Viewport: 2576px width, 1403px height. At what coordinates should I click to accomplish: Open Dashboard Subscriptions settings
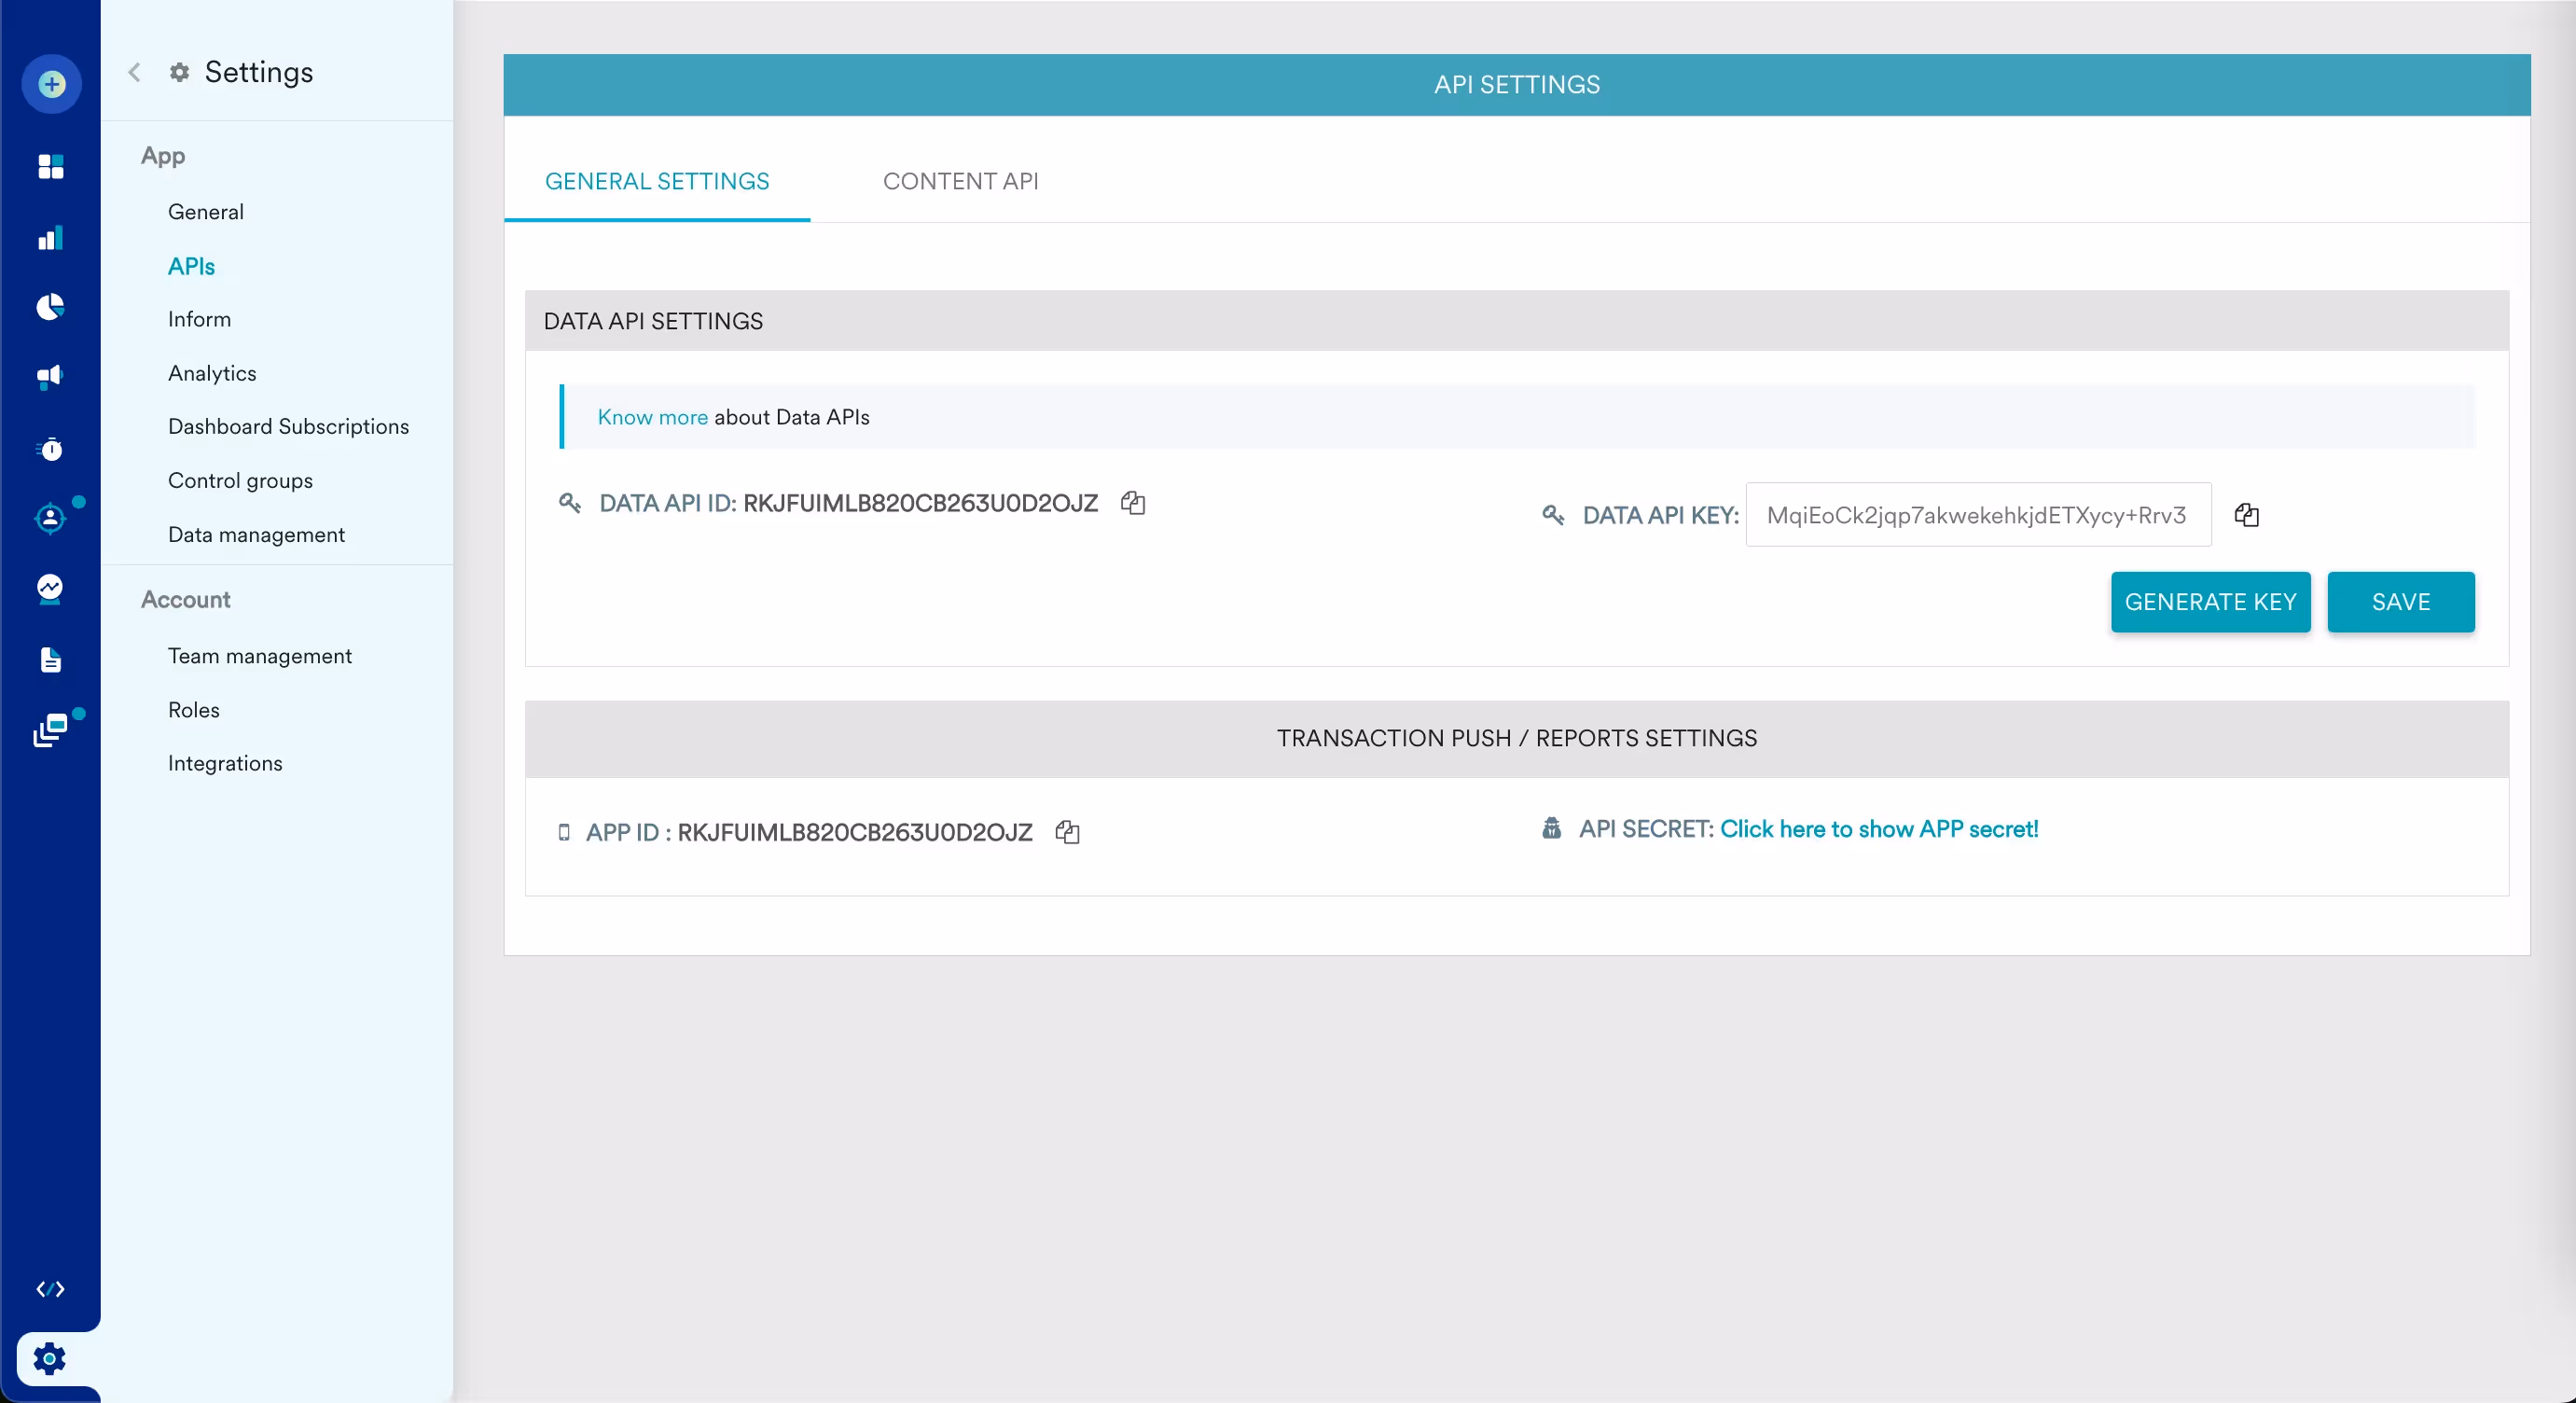click(288, 427)
